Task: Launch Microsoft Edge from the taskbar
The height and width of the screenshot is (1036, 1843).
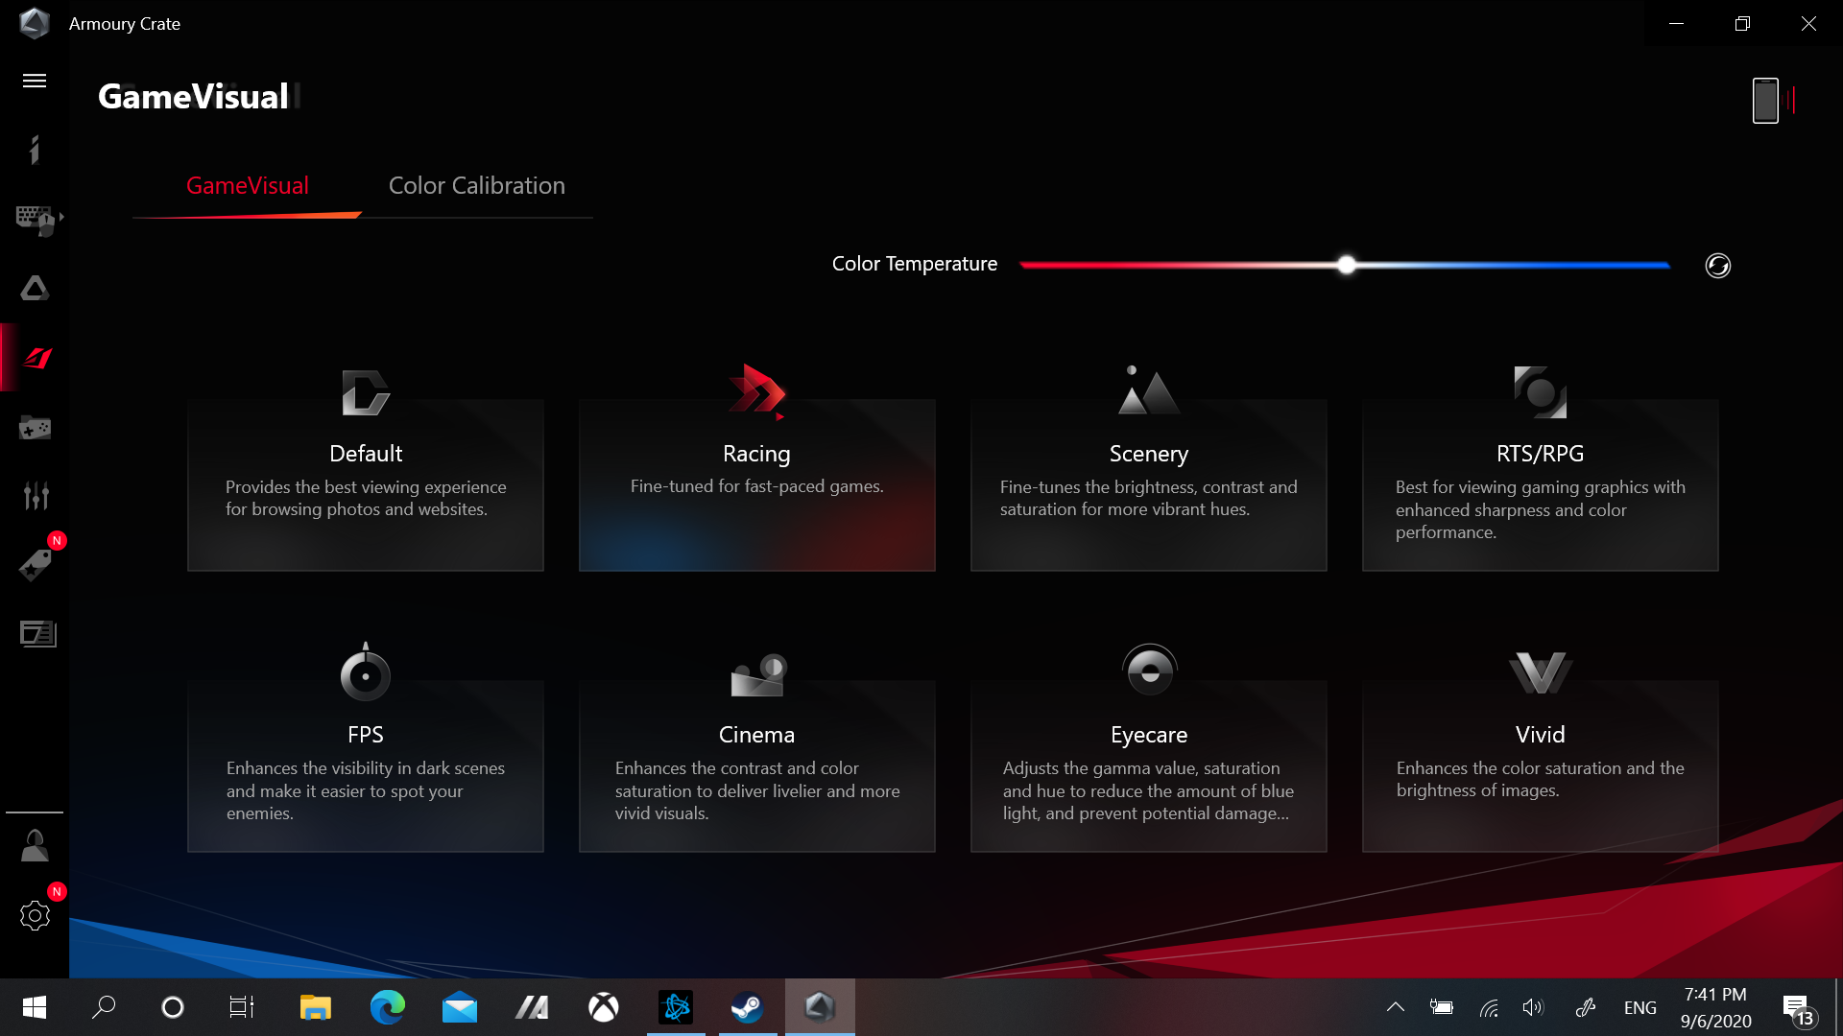Action: 387,1007
